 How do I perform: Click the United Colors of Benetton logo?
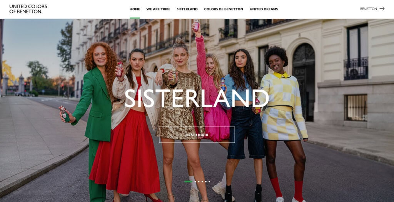28,9
